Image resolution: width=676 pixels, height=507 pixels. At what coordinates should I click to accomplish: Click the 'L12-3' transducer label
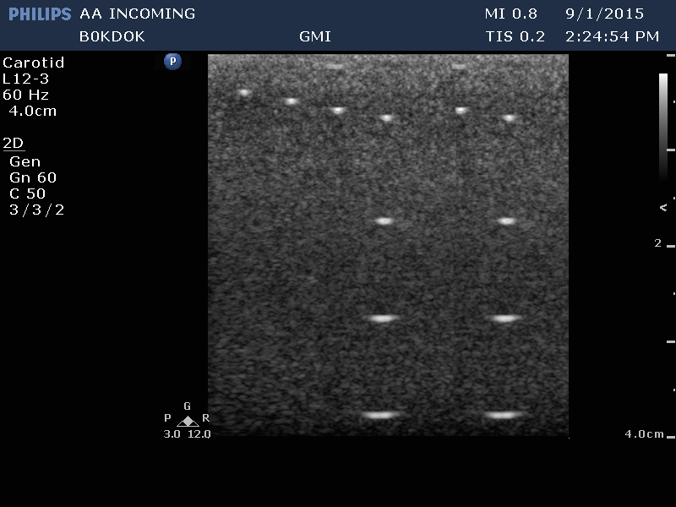point(26,79)
